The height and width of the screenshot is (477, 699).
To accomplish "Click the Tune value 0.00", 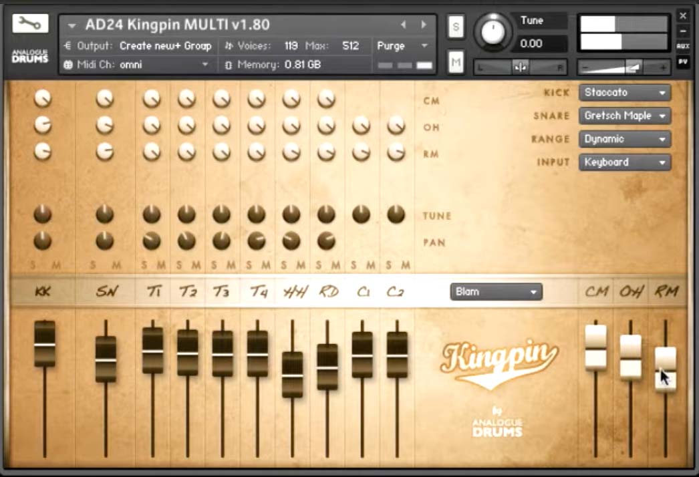I will (531, 43).
